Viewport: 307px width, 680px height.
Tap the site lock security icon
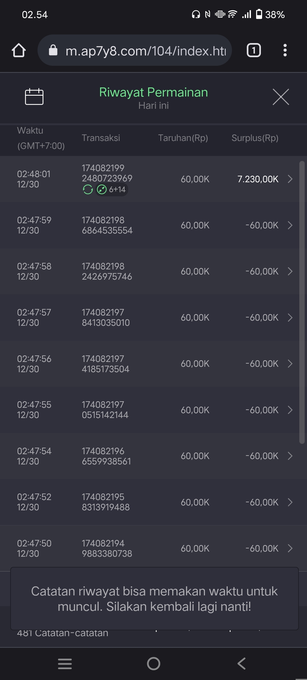coord(53,50)
